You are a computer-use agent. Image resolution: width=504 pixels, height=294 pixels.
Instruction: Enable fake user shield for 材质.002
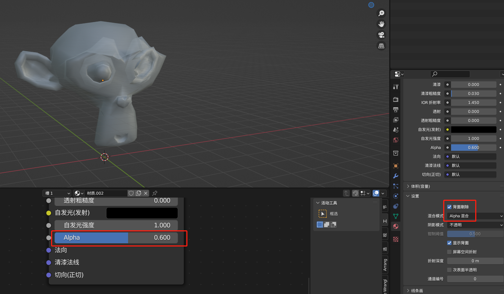[x=131, y=193]
